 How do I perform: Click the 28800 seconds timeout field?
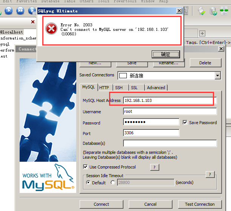(x=146, y=182)
